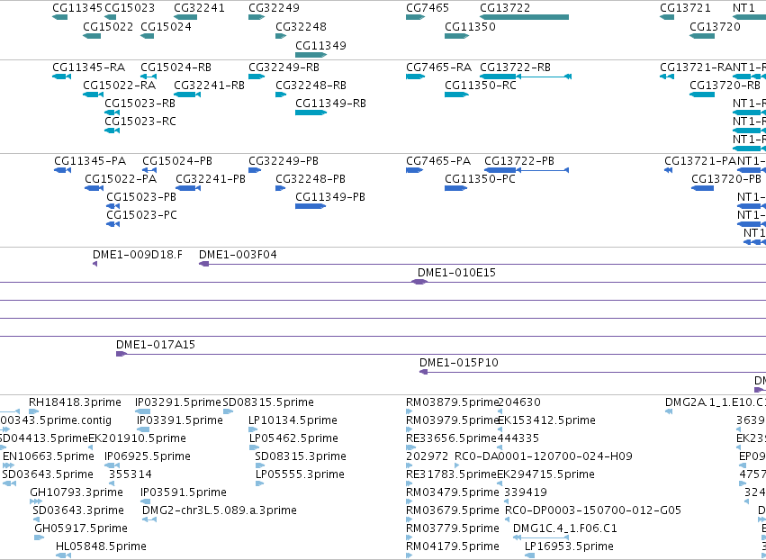Select protein CG15022-PA
Viewport: 766px width, 560px height.
[121, 179]
